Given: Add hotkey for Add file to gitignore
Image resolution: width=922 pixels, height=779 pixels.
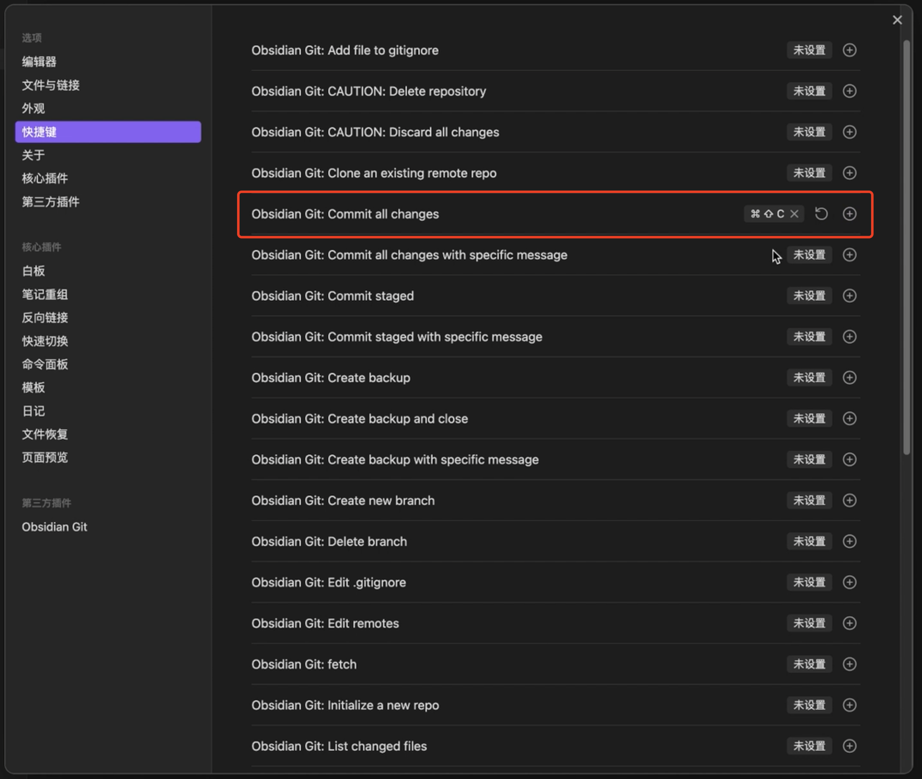Looking at the screenshot, I should (x=849, y=50).
